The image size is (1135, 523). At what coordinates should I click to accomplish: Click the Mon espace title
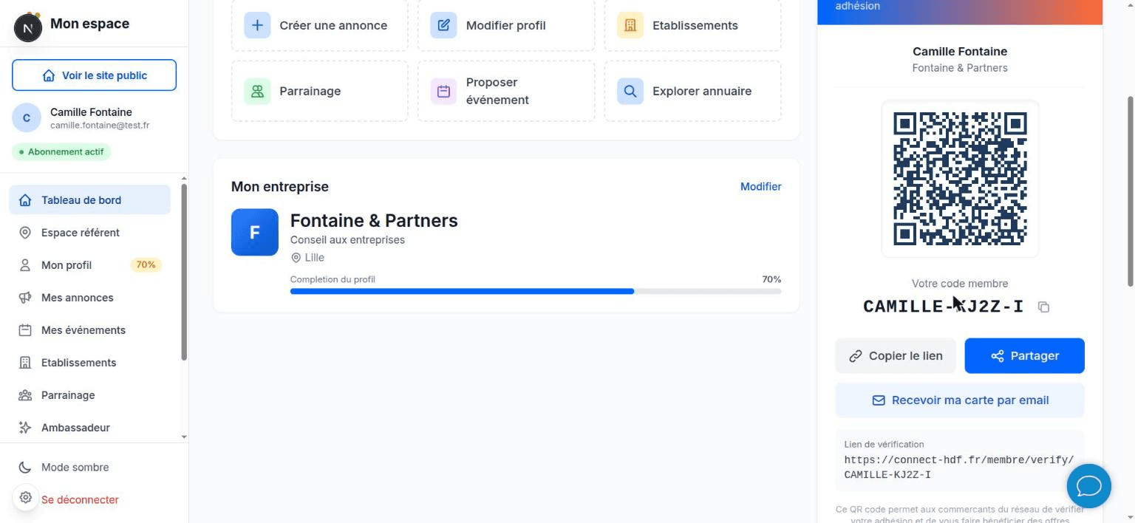tap(89, 24)
